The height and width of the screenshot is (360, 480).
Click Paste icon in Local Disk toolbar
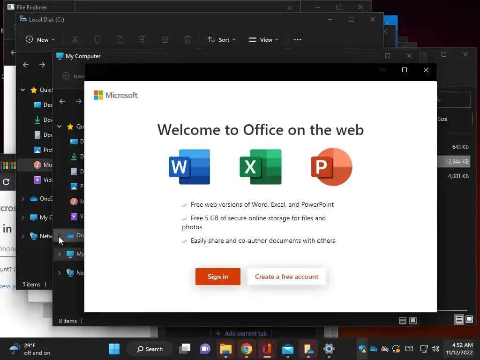click(x=120, y=39)
